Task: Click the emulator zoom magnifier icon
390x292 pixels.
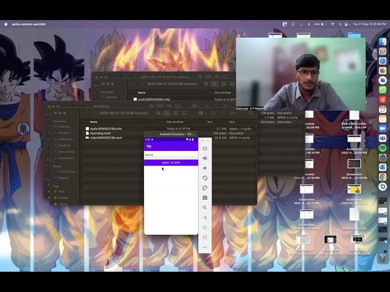Action: click(205, 207)
